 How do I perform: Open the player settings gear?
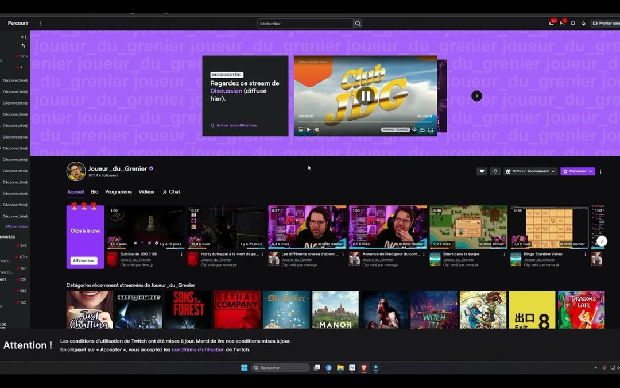click(414, 129)
